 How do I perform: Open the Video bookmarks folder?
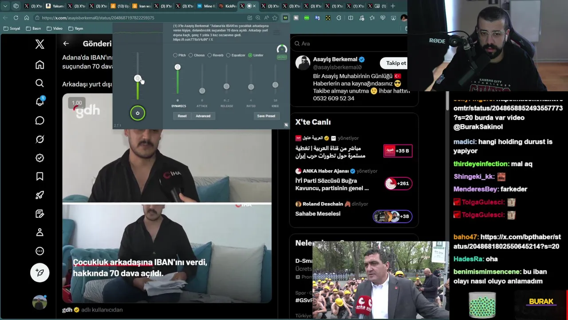[x=54, y=28]
